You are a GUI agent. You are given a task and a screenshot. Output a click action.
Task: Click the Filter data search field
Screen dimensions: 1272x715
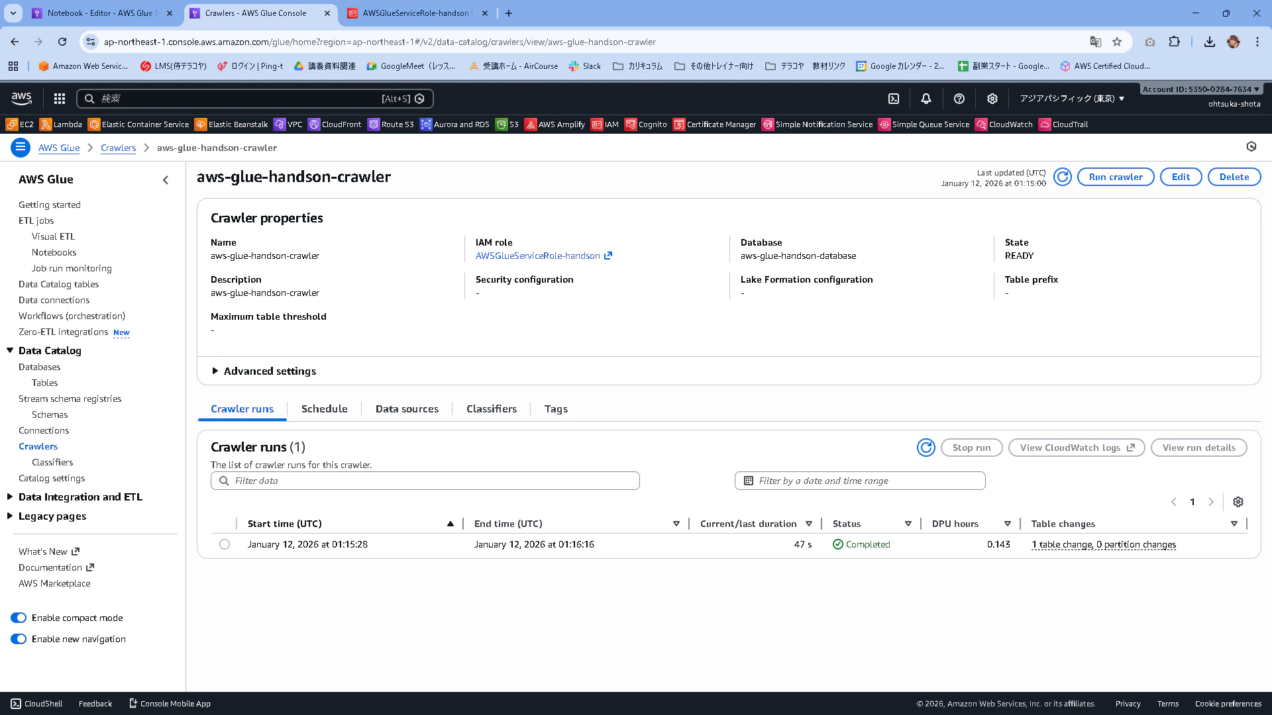(431, 481)
